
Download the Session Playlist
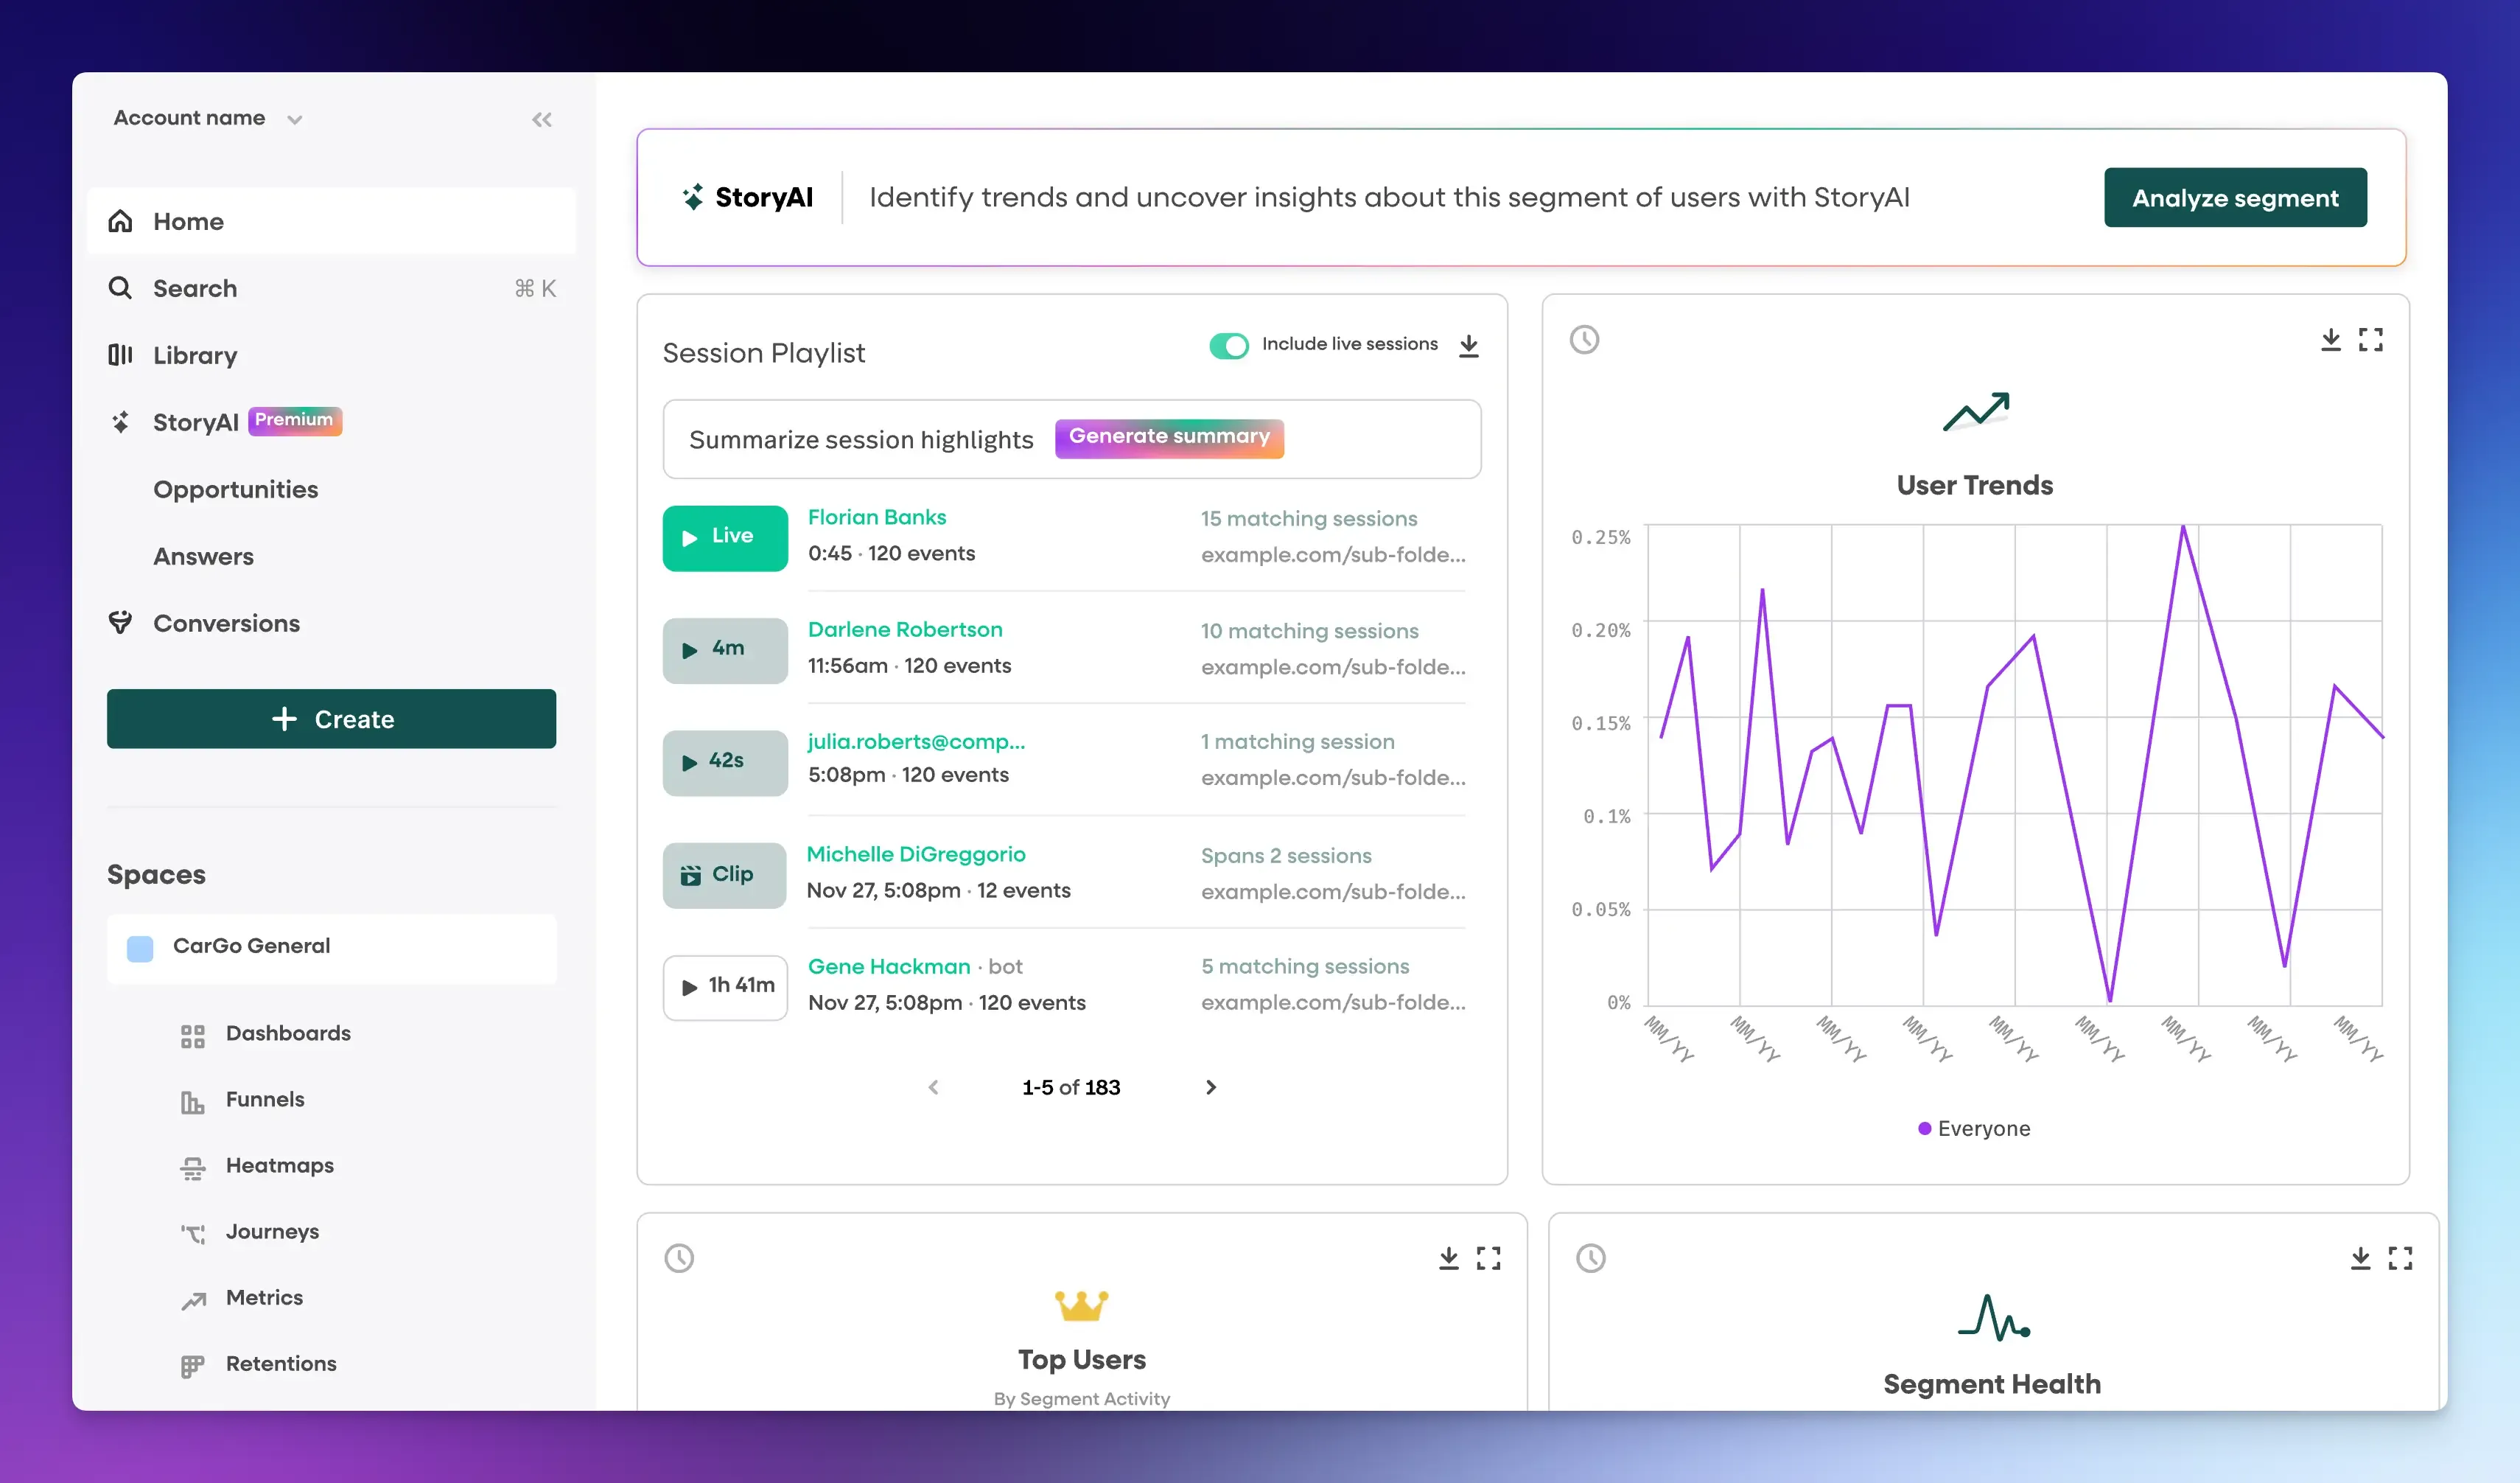point(1468,346)
